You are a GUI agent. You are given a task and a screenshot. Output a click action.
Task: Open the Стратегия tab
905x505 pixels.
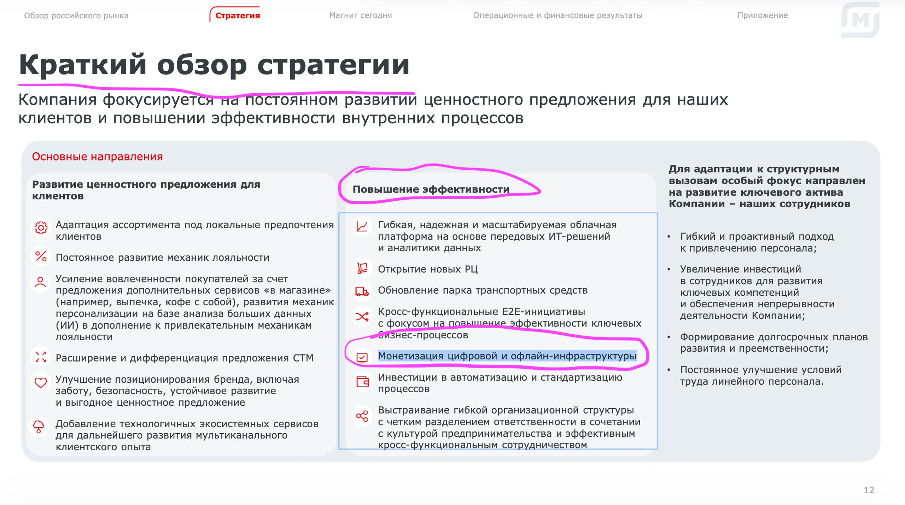pos(238,16)
